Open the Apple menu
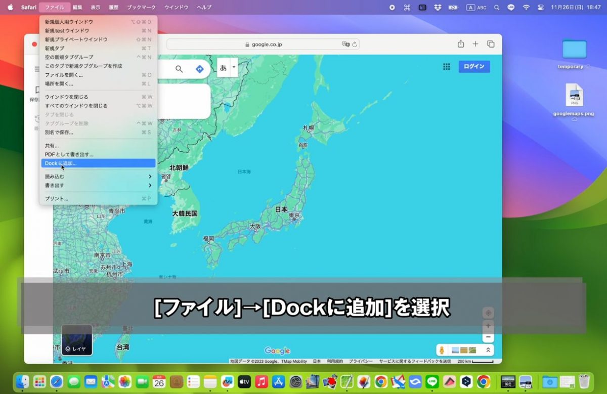Viewport: 607px width, 394px height. click(x=10, y=8)
